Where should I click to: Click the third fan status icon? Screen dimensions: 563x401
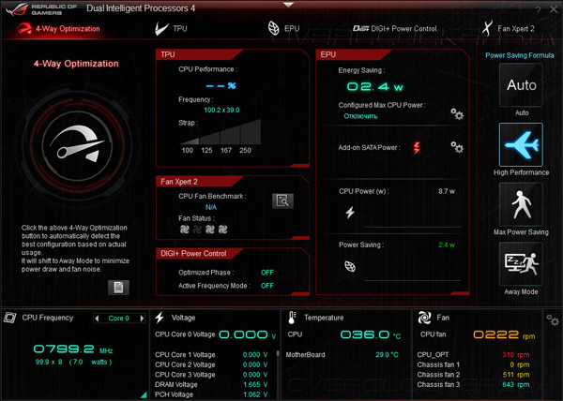click(210, 230)
